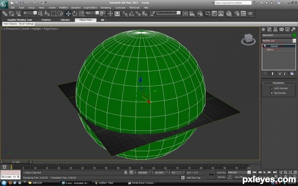This screenshot has height=186, width=298.
Task: Click the Select and Manipulate icon
Action: coord(110,13)
